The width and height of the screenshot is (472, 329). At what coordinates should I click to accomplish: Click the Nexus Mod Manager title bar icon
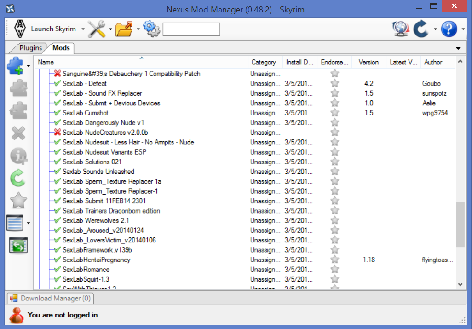pyautogui.click(x=10, y=9)
